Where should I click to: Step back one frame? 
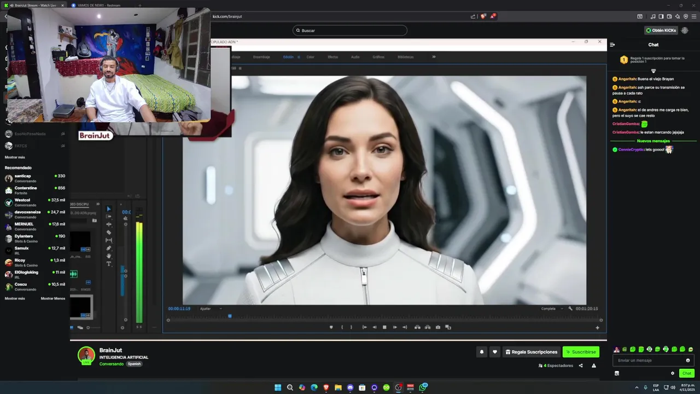(375, 327)
